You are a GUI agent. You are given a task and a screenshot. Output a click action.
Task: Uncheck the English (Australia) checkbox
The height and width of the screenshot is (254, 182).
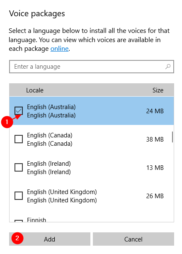tap(19, 111)
